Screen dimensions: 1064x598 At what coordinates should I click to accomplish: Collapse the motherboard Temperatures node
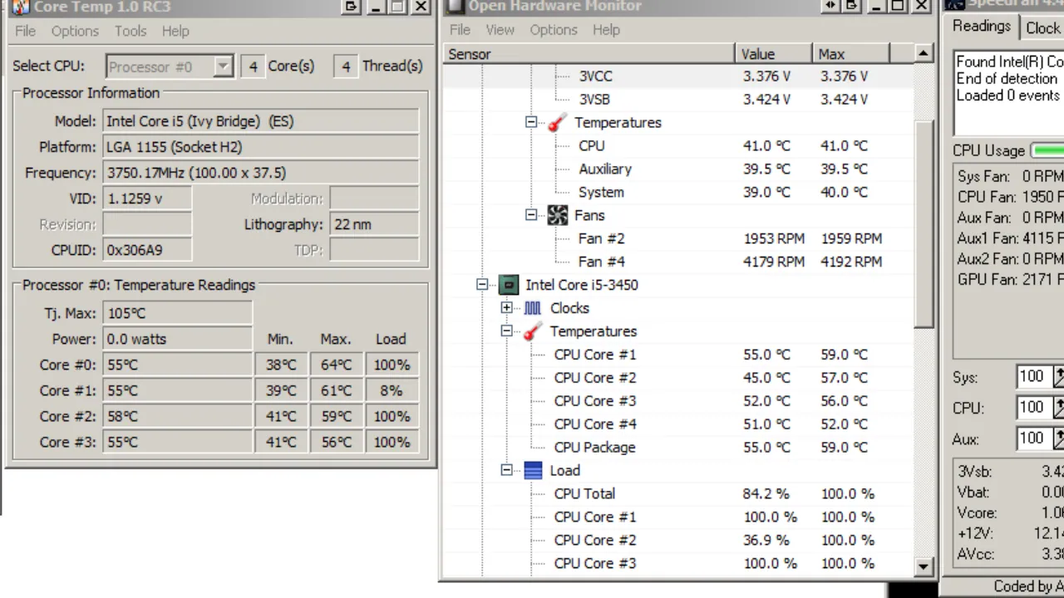[531, 122]
